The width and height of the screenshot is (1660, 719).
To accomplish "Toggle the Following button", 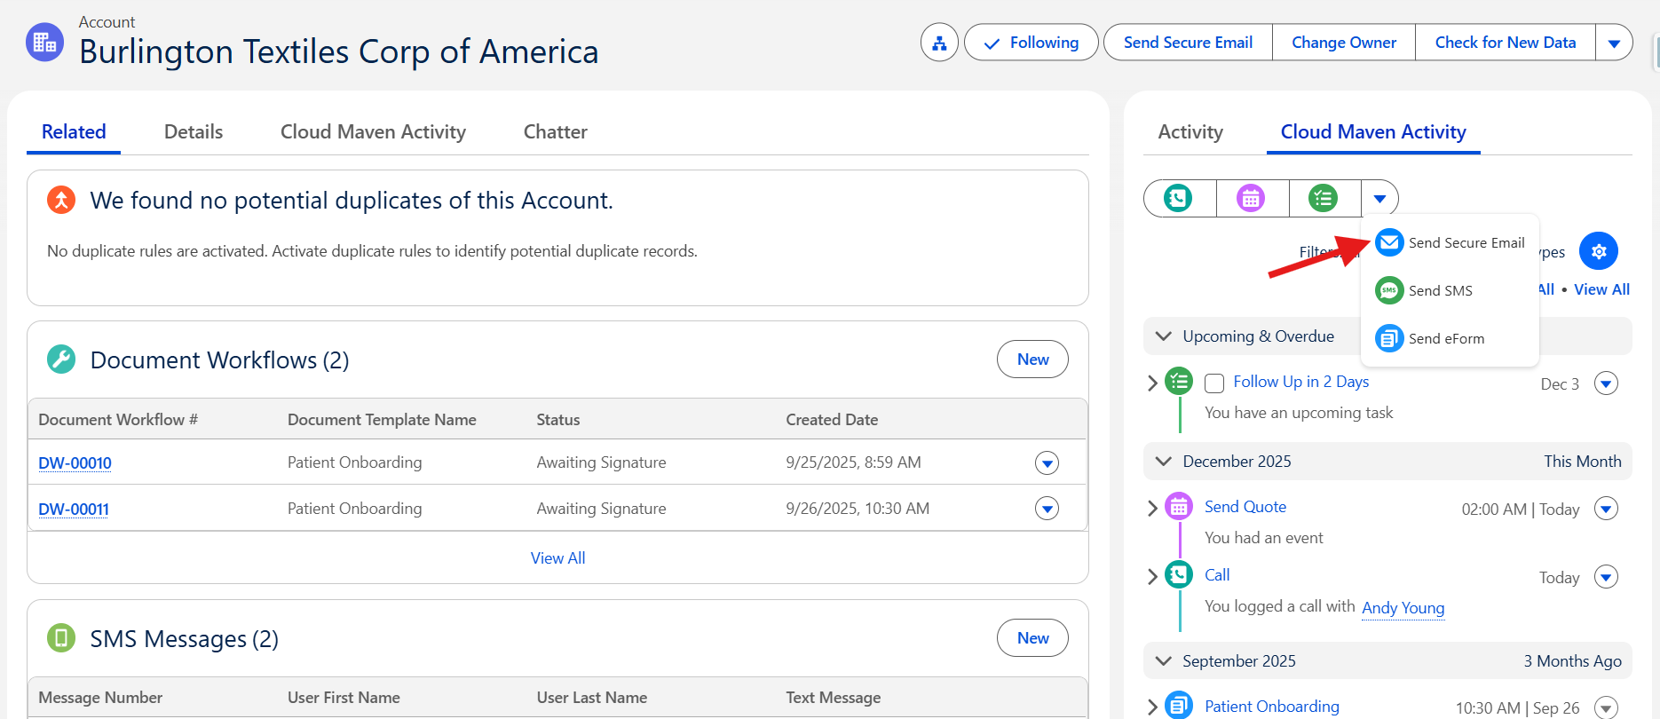I will click(x=1032, y=43).
